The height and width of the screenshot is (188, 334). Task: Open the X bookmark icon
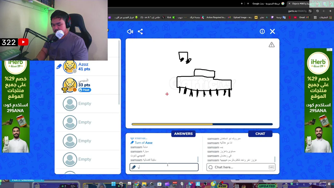163,17
